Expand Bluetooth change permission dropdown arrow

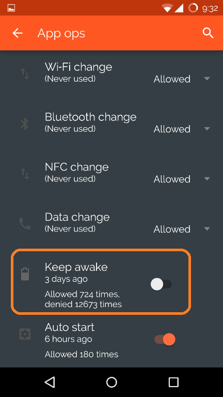207,129
